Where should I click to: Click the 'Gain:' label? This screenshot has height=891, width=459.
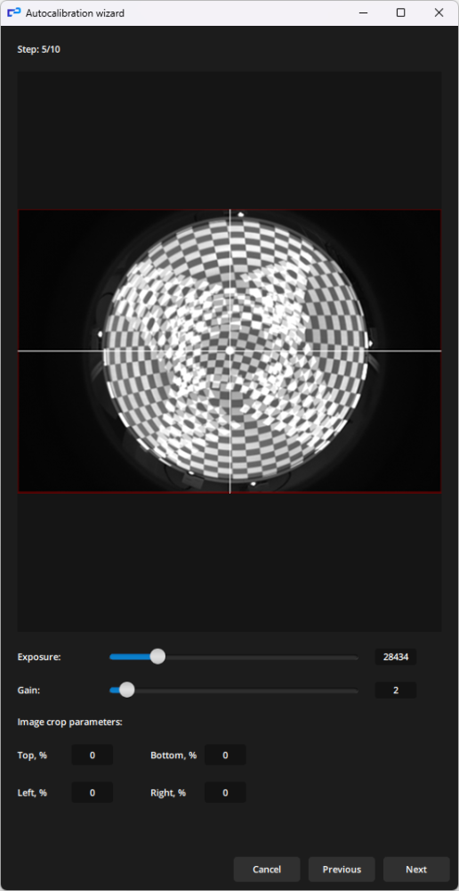point(29,690)
